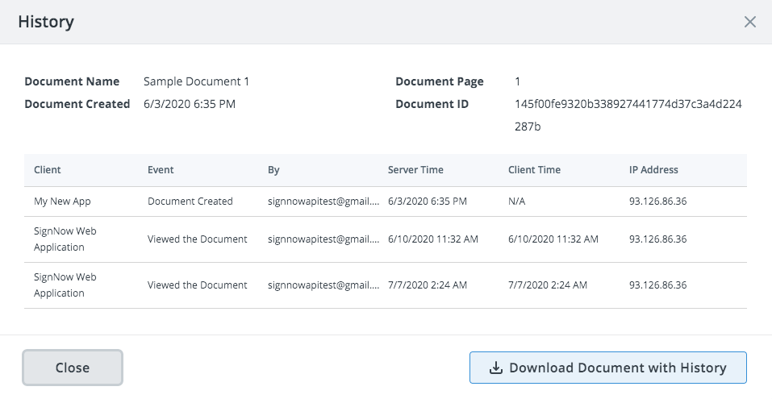Click the Client Time column header
The image size is (772, 399).
pyautogui.click(x=534, y=170)
